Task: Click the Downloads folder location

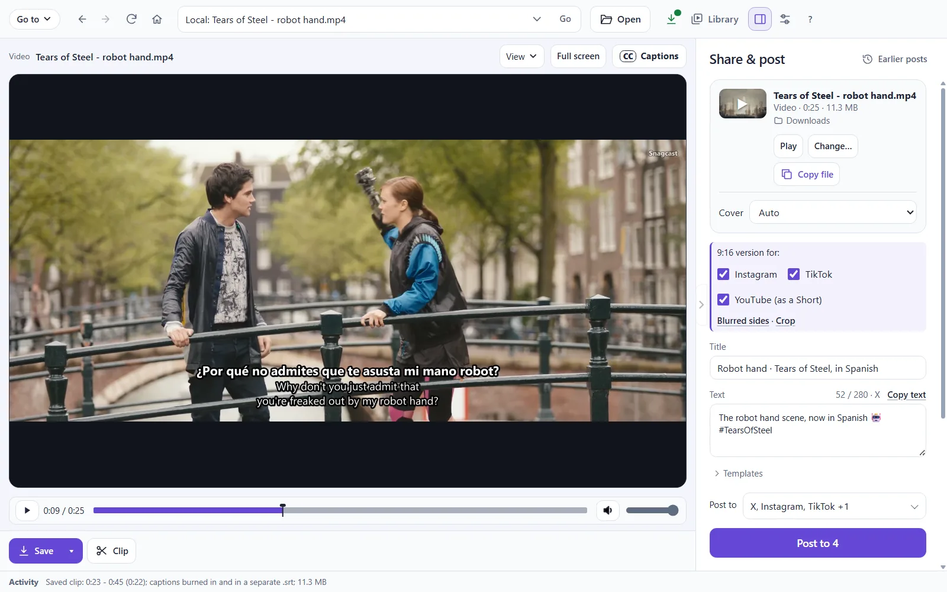Action: (802, 121)
